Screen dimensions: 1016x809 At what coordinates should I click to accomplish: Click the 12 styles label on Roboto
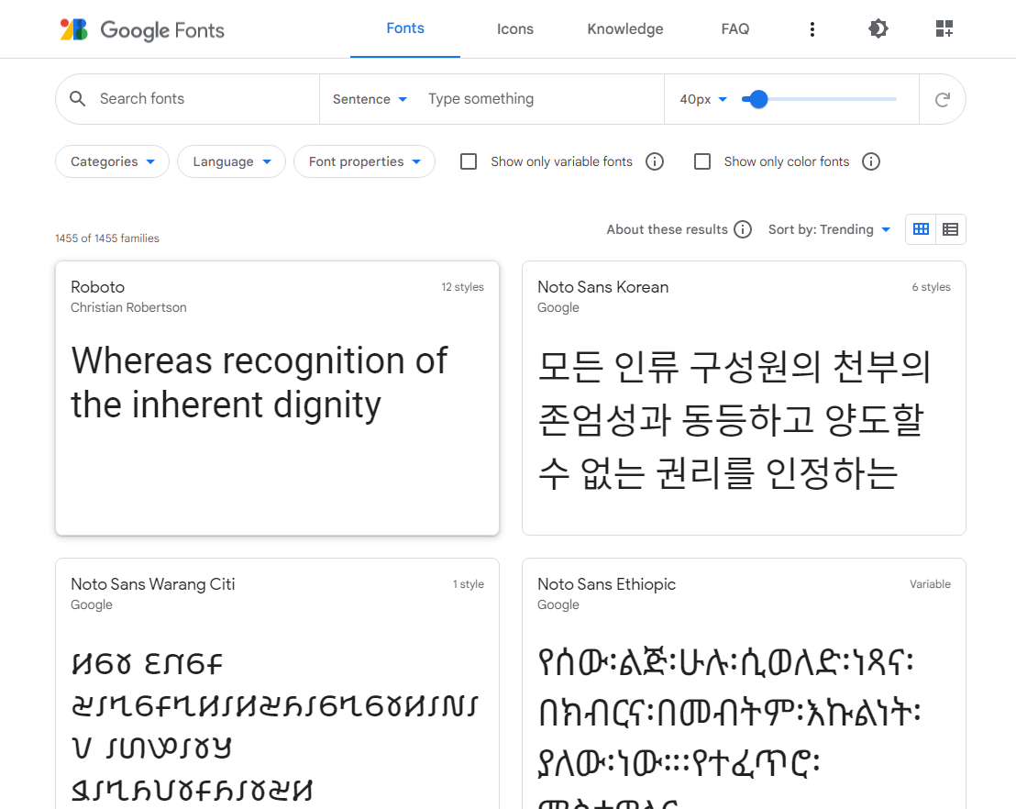point(463,287)
